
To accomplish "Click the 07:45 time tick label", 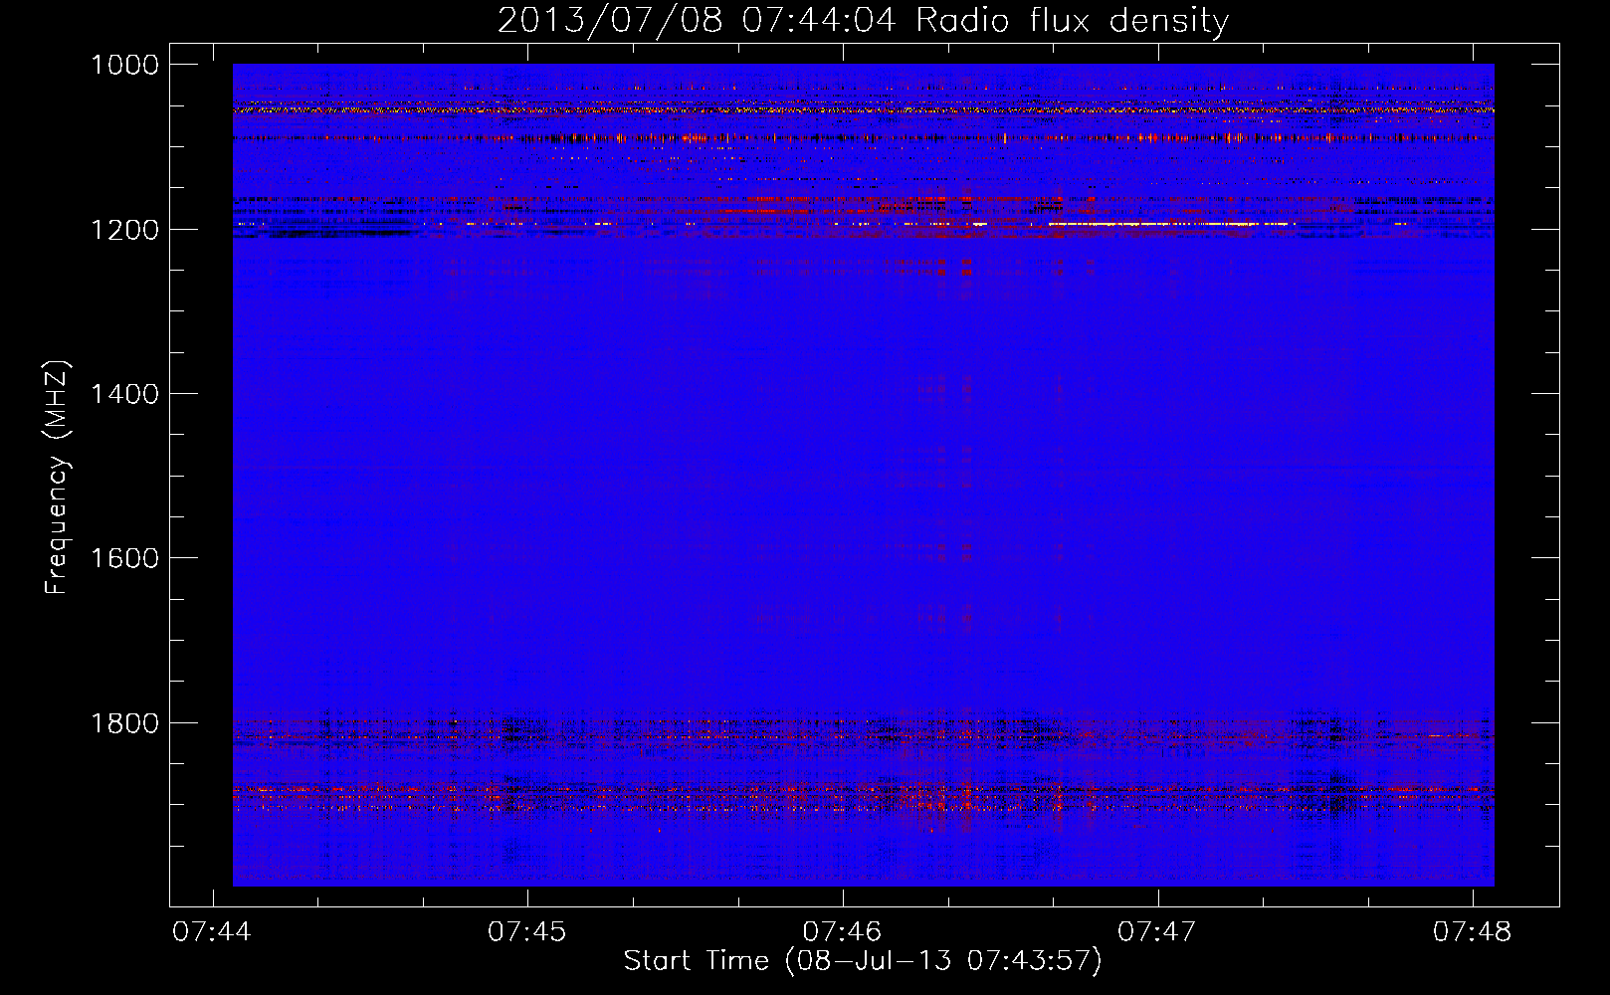I will coord(527,932).
